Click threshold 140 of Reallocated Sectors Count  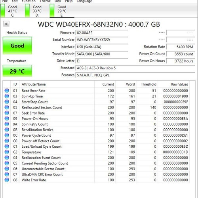(x=153, y=107)
